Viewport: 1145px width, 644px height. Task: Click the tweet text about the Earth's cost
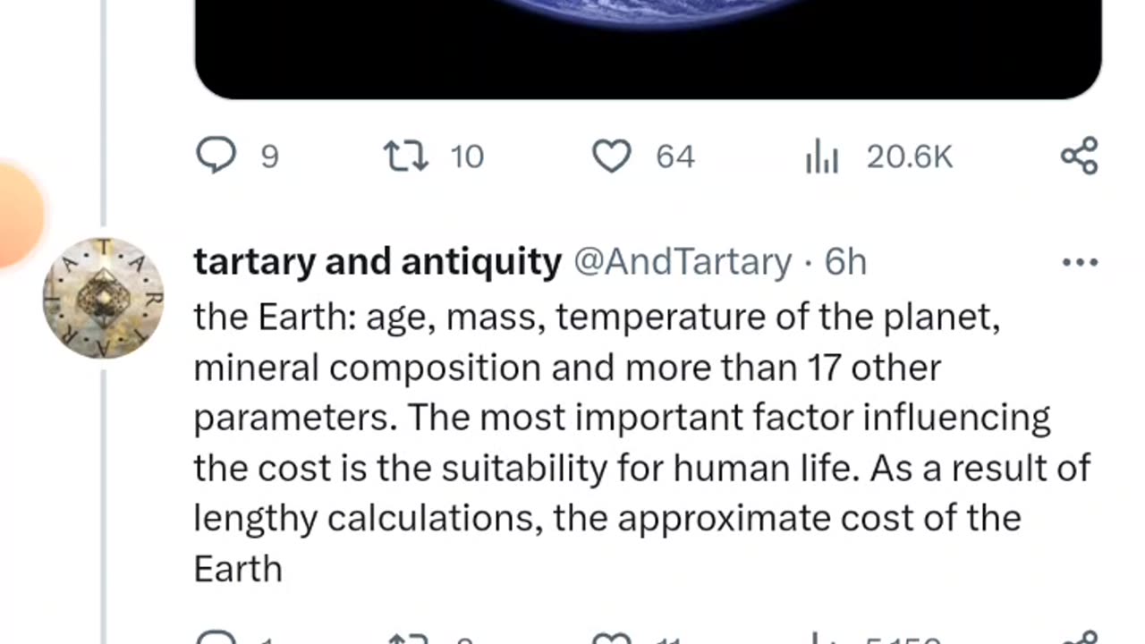[x=626, y=443]
